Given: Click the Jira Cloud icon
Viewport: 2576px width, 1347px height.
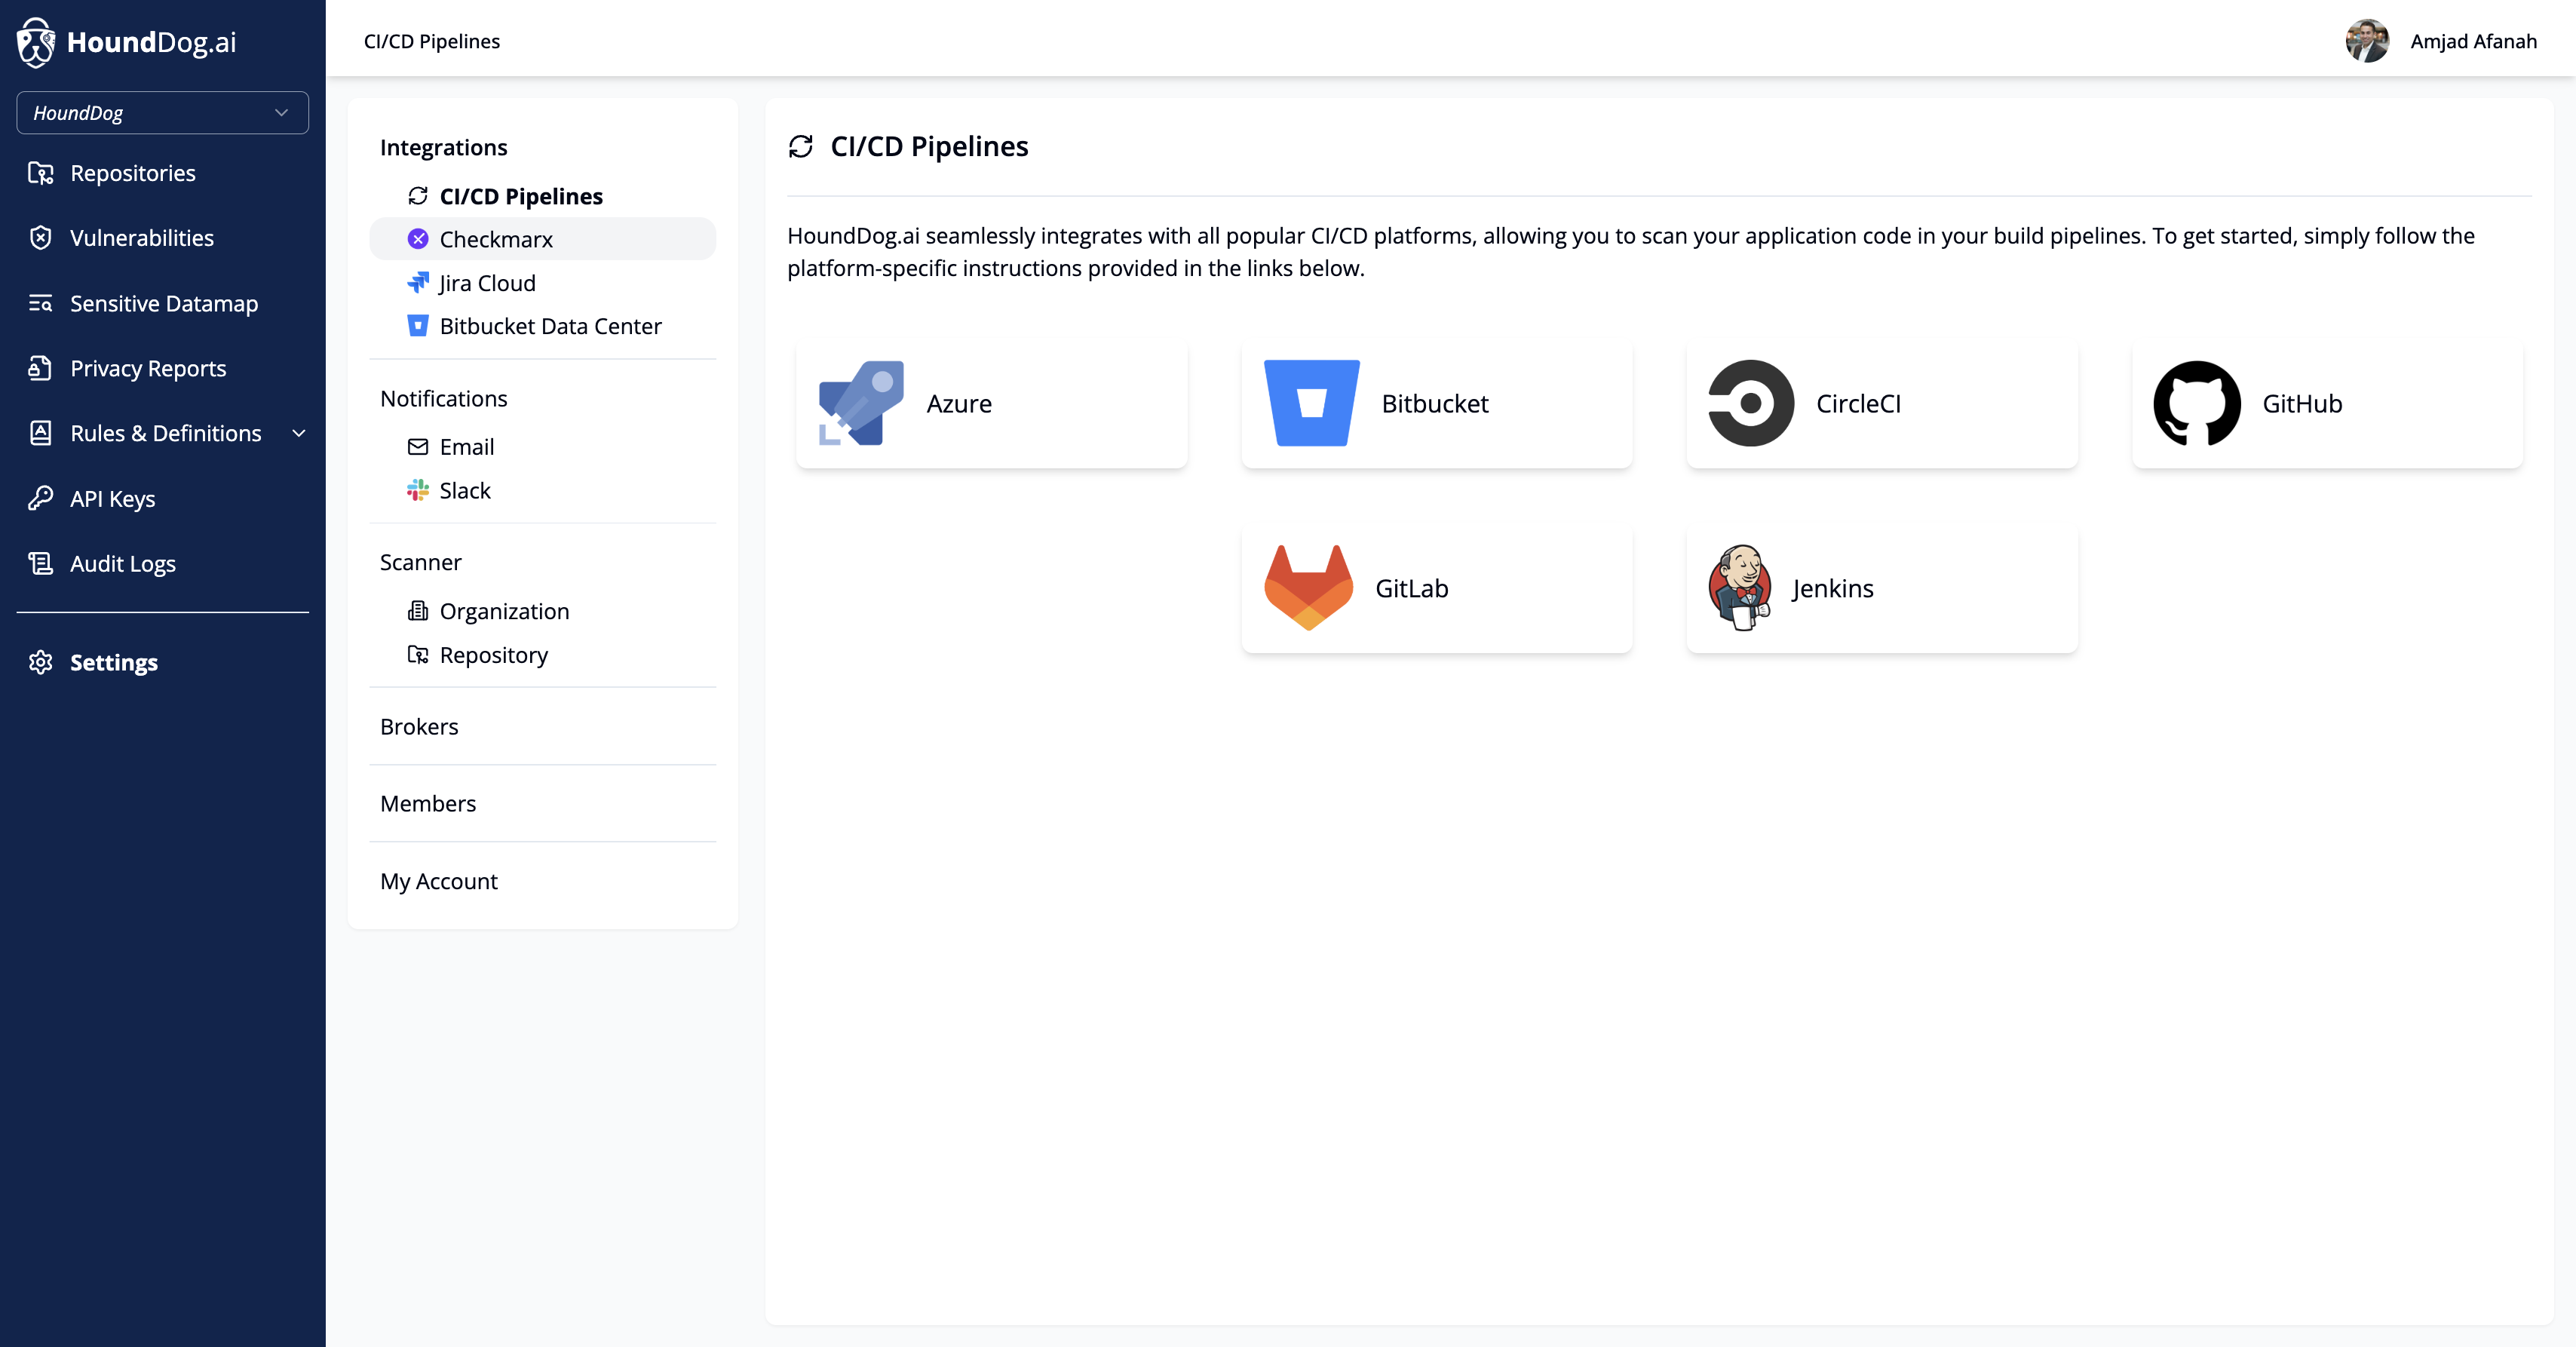Looking at the screenshot, I should click(x=418, y=283).
